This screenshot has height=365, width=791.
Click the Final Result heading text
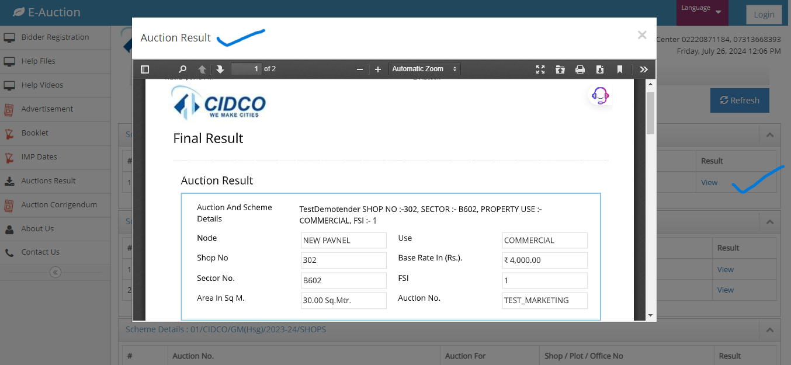[x=208, y=138]
